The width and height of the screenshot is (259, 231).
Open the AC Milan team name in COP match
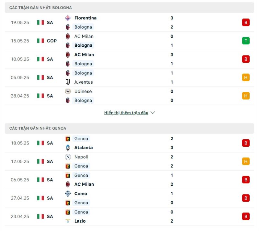84,36
